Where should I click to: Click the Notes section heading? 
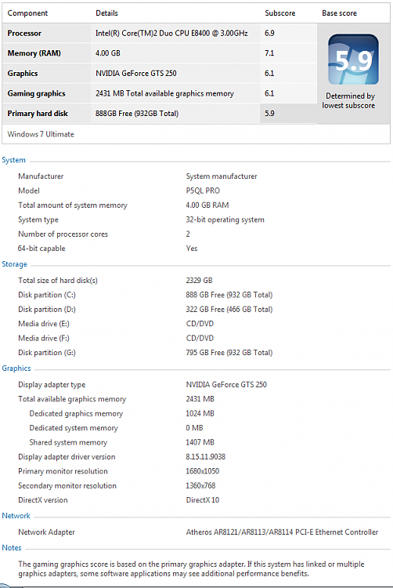[x=12, y=548]
